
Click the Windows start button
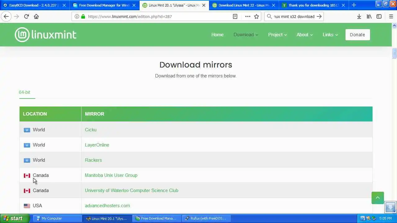pos(15,218)
